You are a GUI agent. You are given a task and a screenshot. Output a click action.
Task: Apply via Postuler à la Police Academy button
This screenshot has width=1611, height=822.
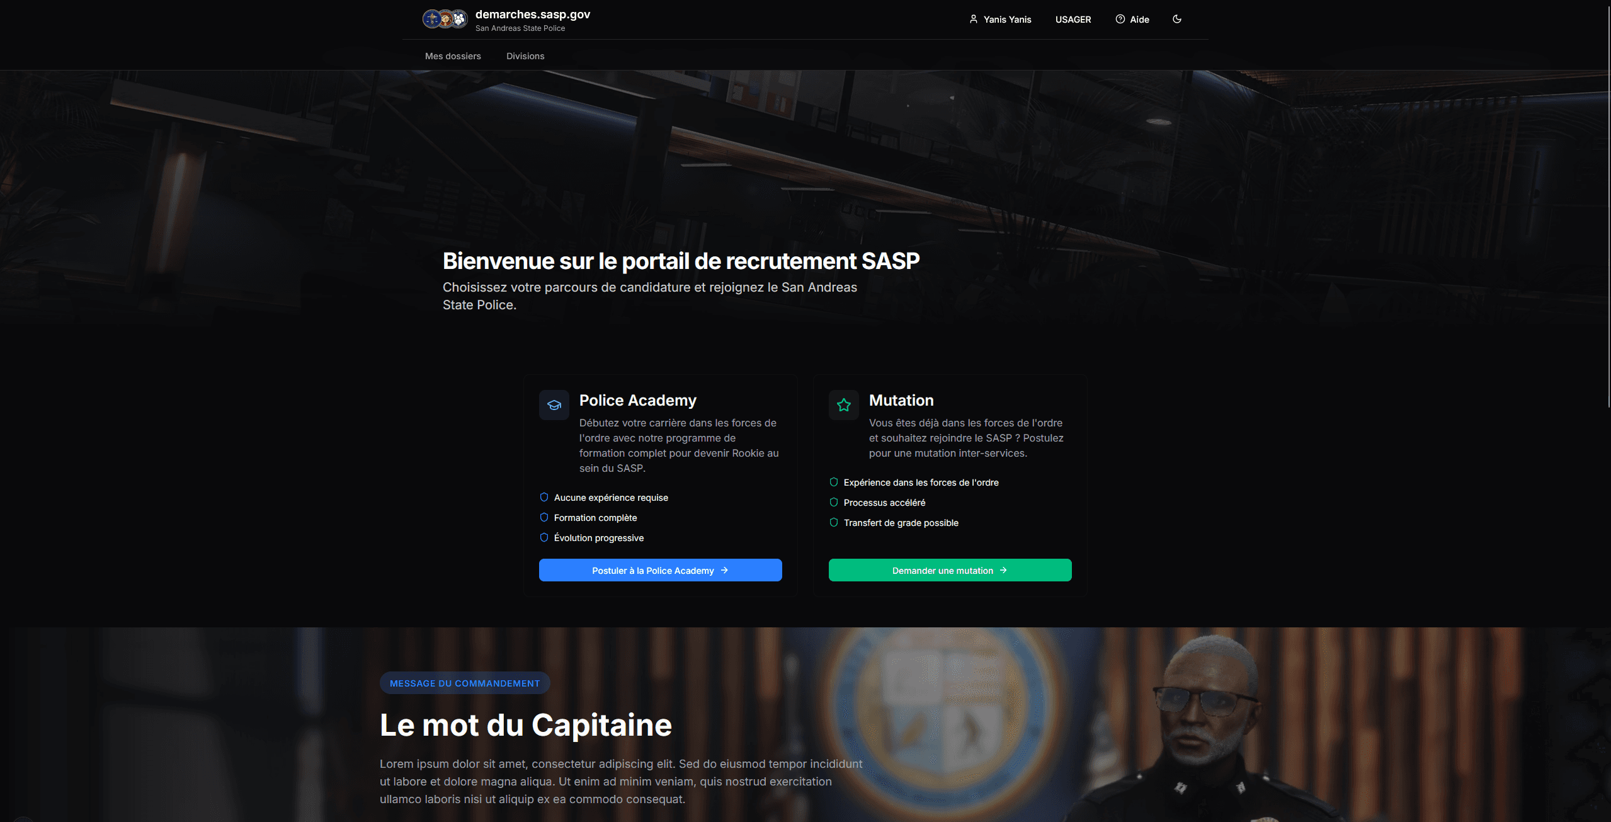(x=660, y=570)
